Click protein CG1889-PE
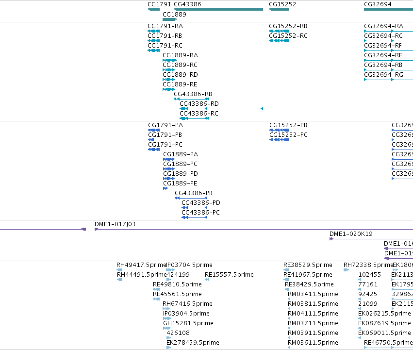413x350 pixels. coord(180,183)
